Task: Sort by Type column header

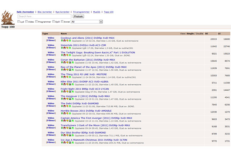Action: pyautogui.click(x=45, y=34)
